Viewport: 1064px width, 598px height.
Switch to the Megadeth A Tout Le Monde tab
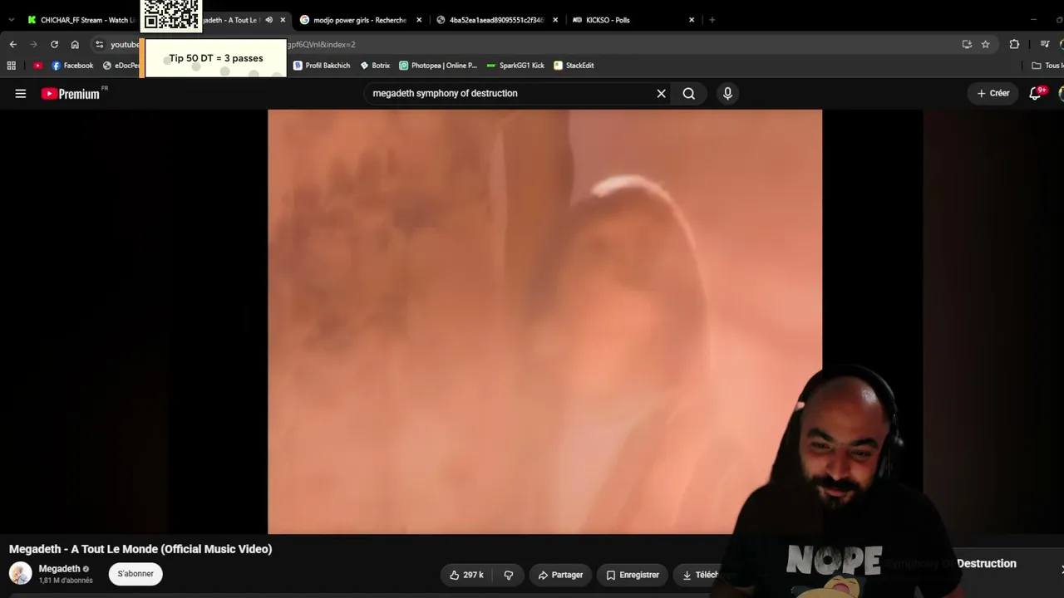tap(231, 20)
